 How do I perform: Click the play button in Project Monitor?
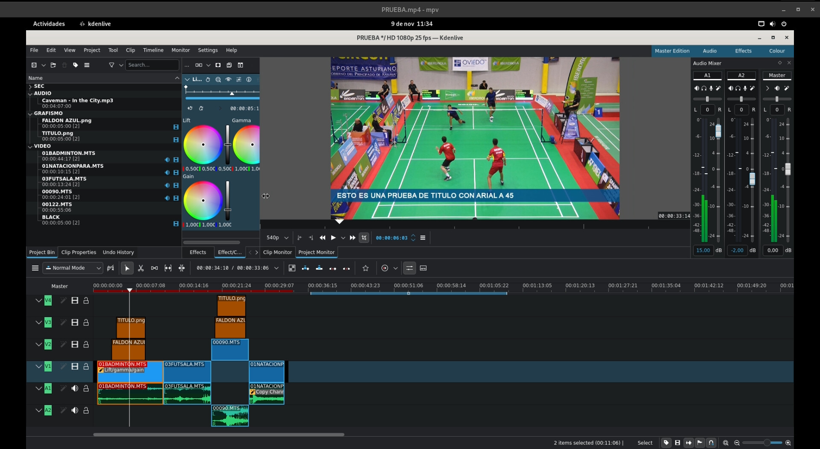pyautogui.click(x=333, y=238)
